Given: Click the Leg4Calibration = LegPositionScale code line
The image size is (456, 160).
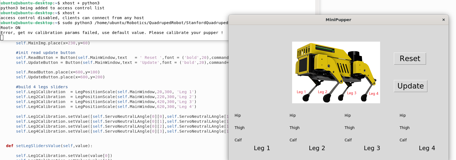Looking at the screenshot, I should (x=106, y=107).
